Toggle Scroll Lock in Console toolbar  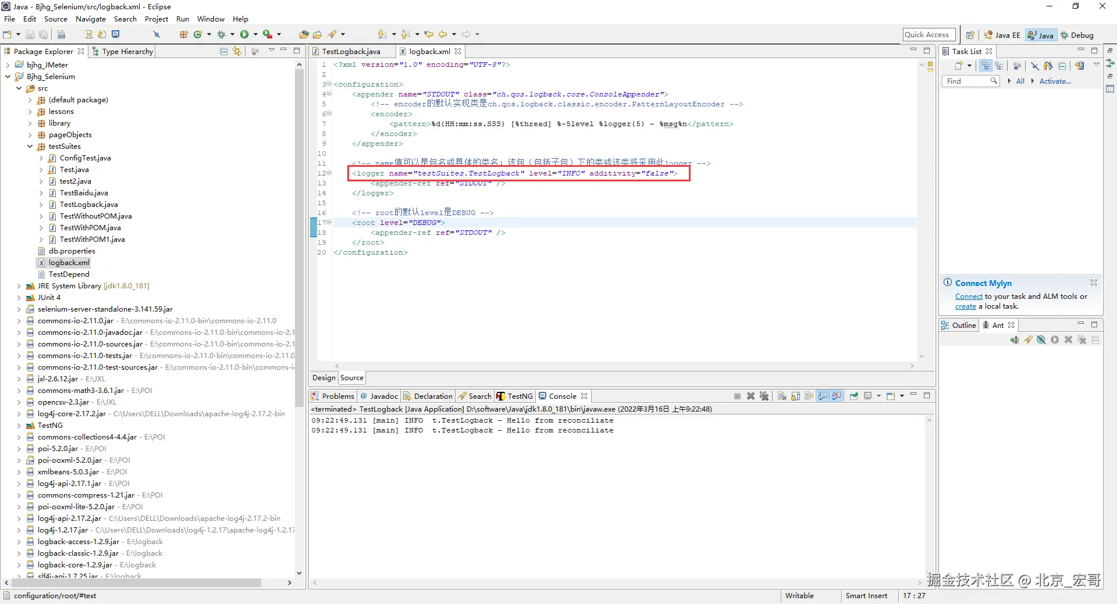(x=795, y=396)
